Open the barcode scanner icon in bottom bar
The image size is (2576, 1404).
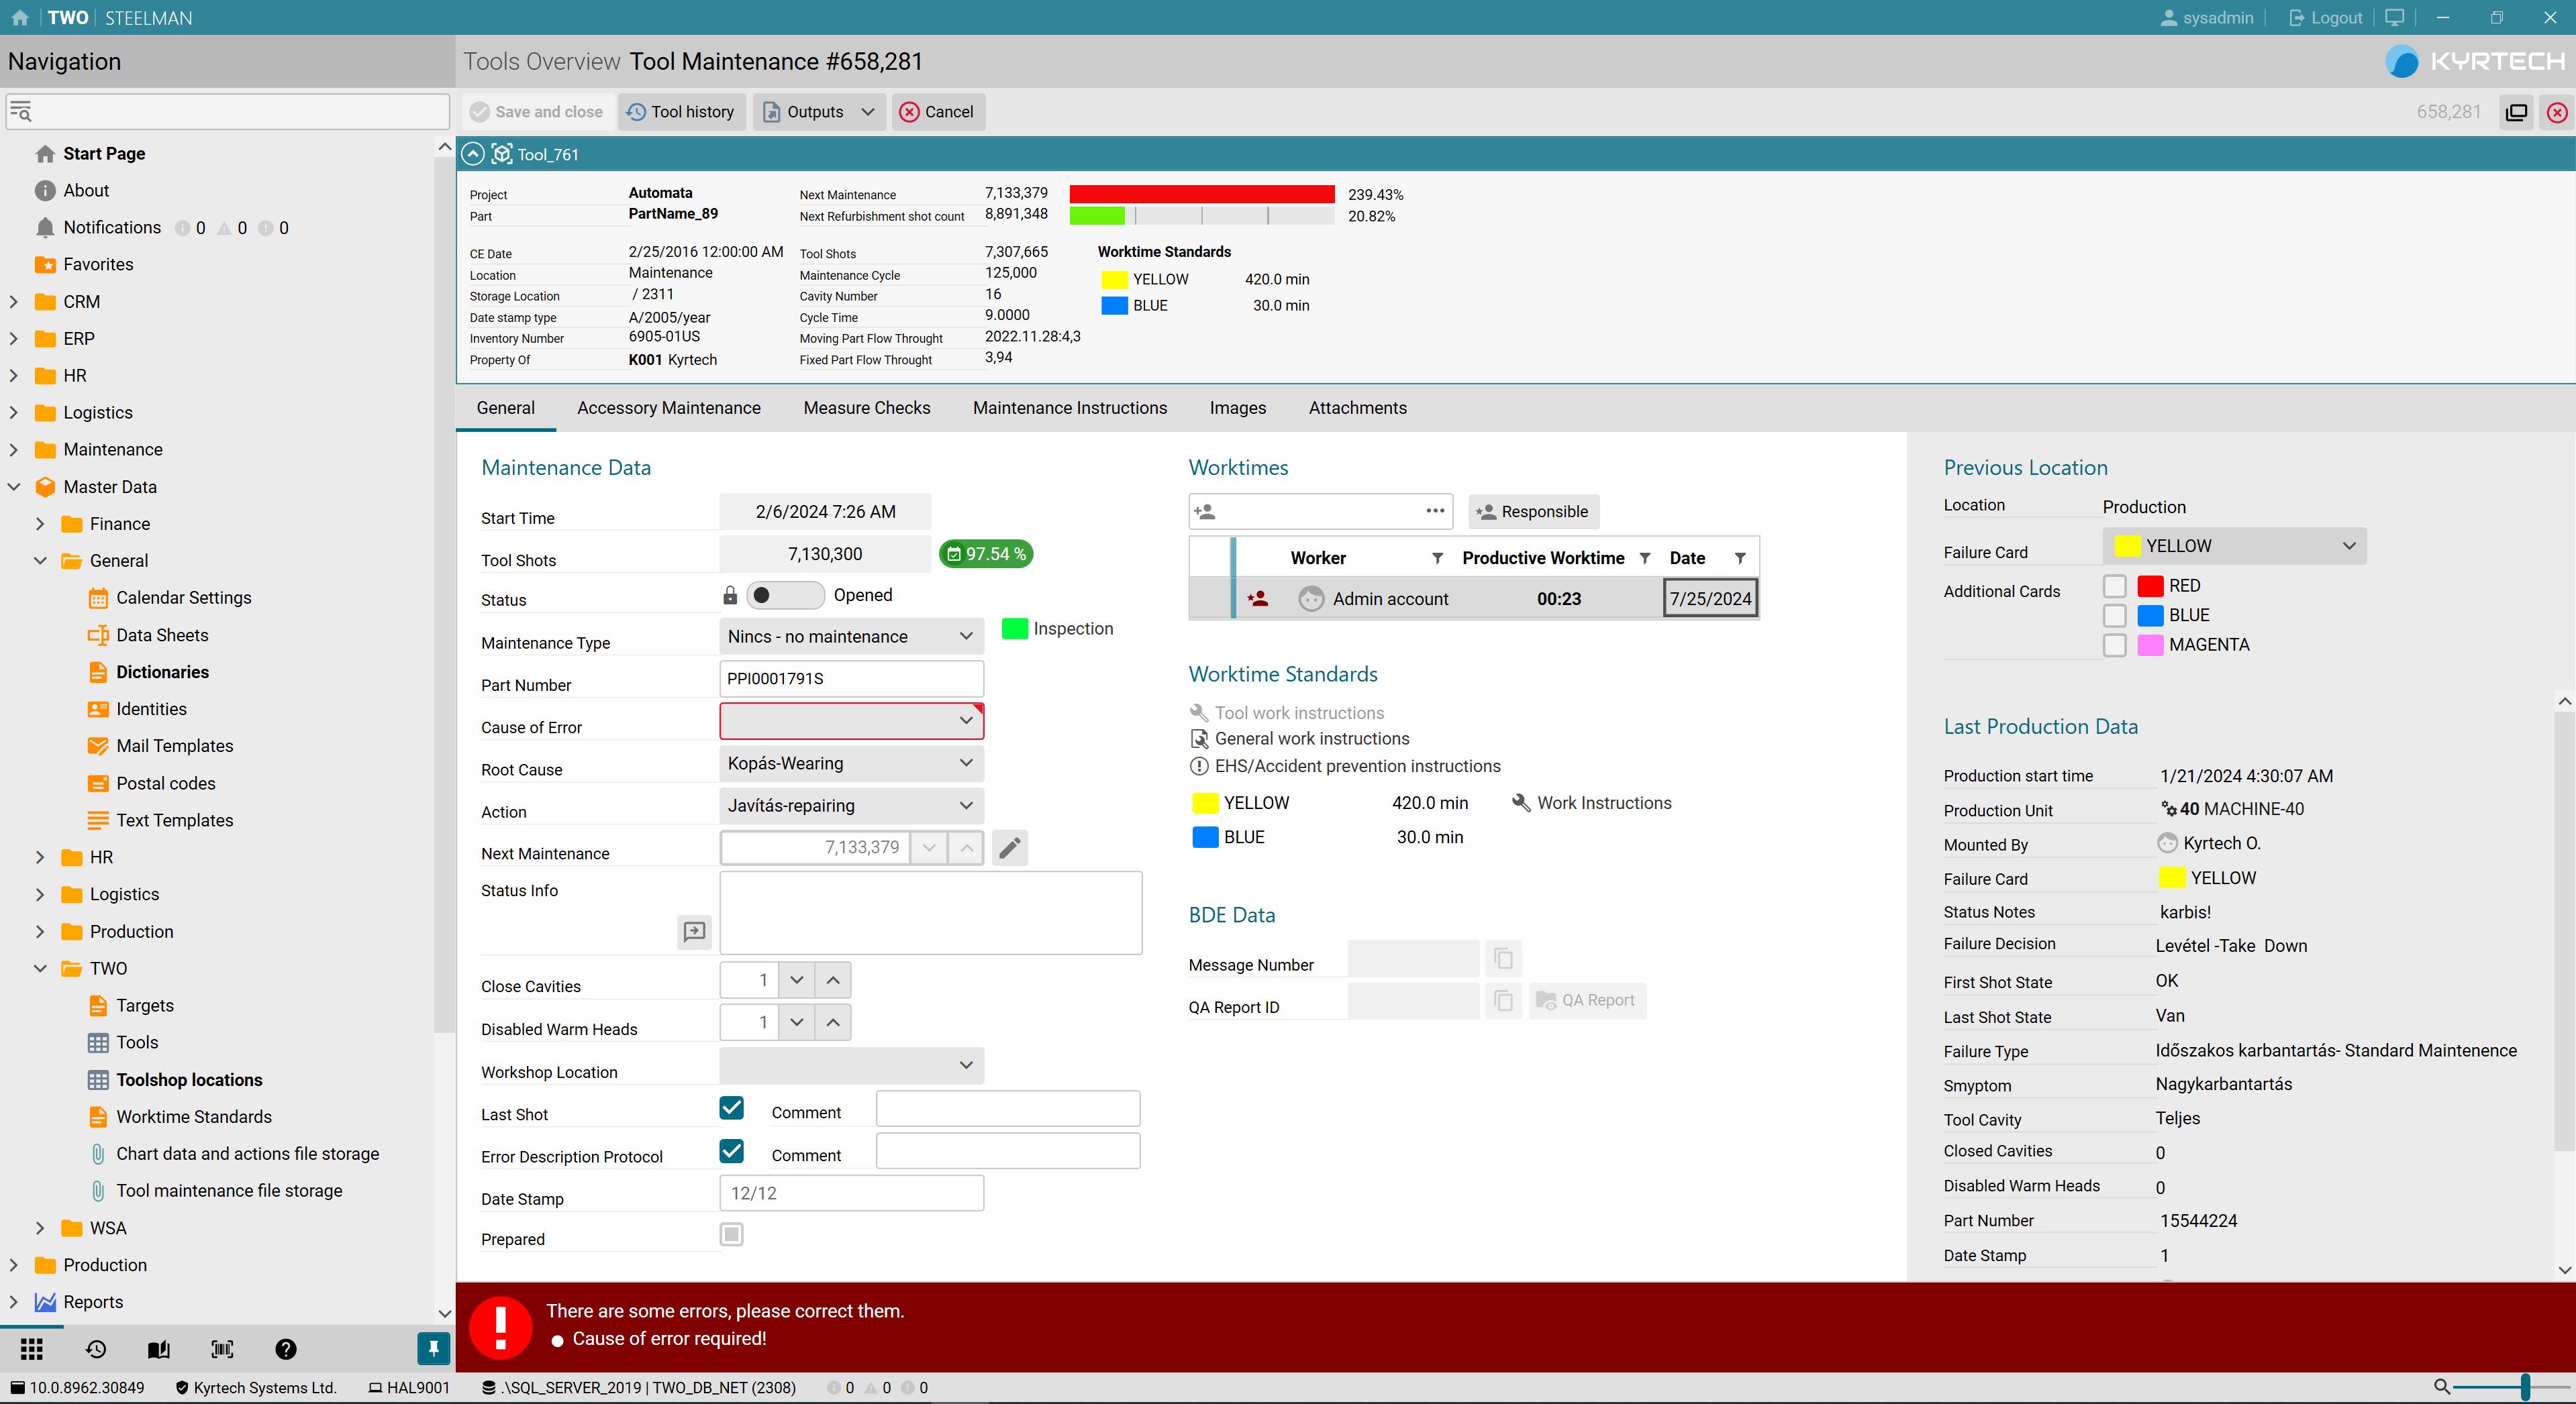click(222, 1349)
